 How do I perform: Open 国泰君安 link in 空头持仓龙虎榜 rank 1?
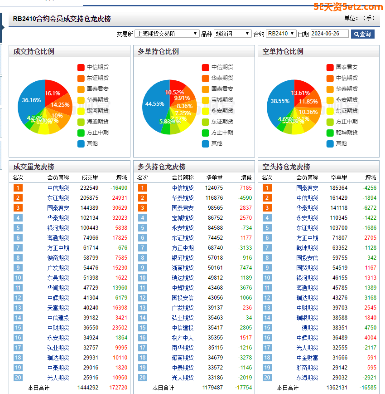click(x=307, y=188)
